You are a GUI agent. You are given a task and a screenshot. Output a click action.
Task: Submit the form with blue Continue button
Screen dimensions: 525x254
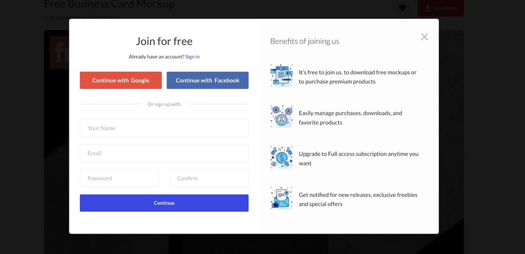point(164,203)
